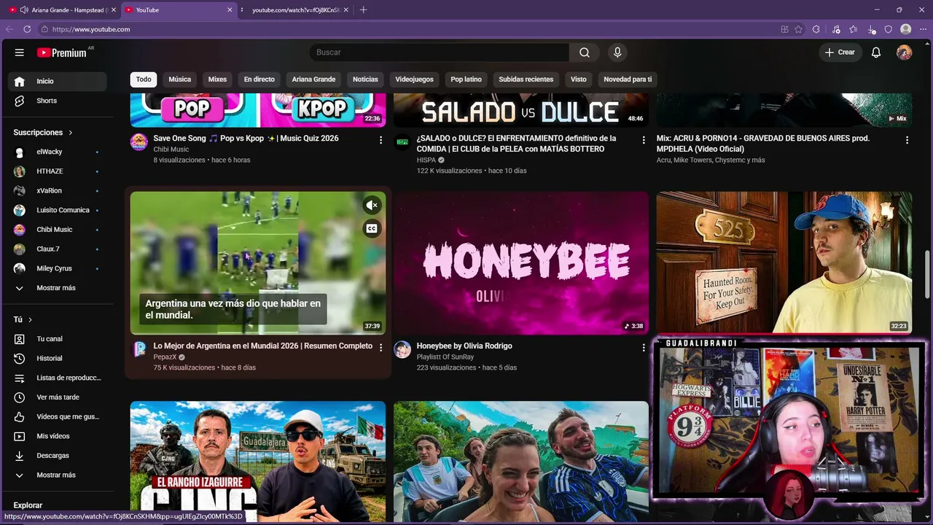This screenshot has height=525, width=933.
Task: Select the Música filter chip
Action: pyautogui.click(x=179, y=79)
